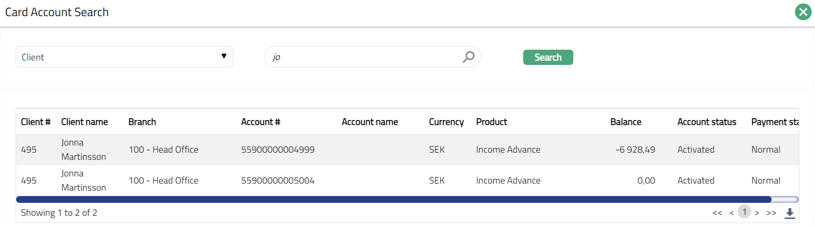Select page 1 in pagination
The height and width of the screenshot is (227, 815).
(x=744, y=212)
